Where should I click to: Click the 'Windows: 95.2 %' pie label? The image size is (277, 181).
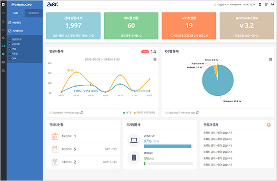[x=232, y=101]
